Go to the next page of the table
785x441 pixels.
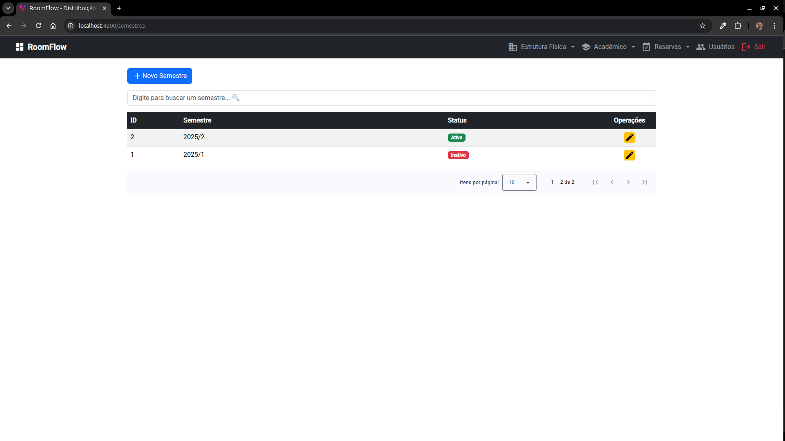click(x=628, y=182)
